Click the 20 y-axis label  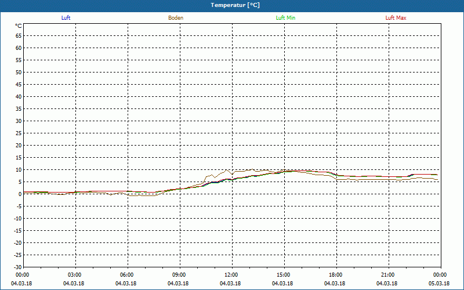point(19,146)
